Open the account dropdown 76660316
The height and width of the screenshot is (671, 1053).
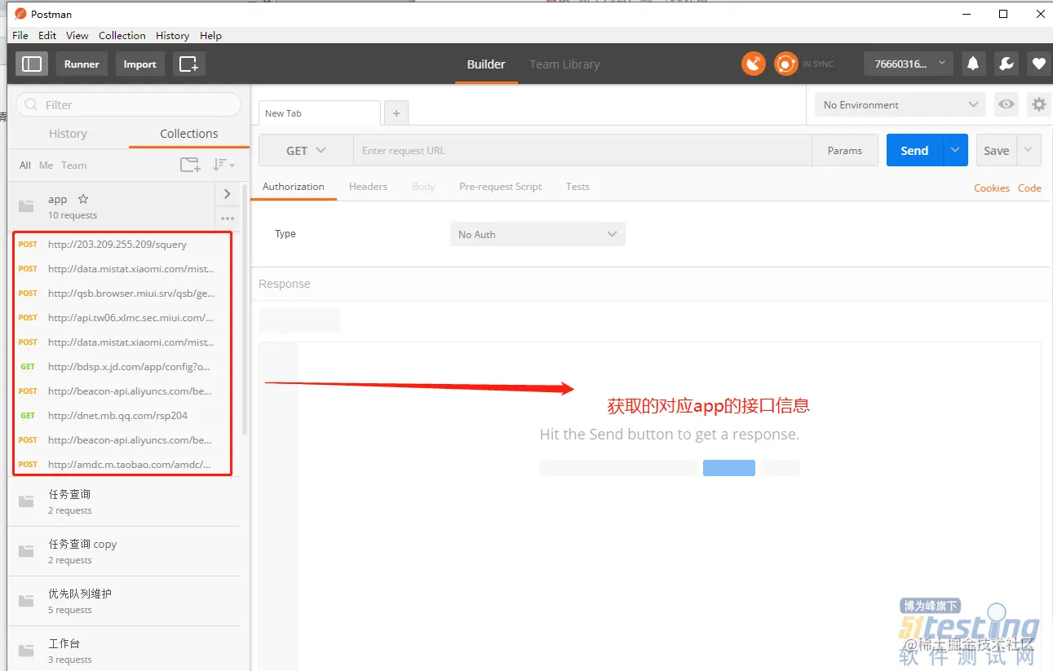pyautogui.click(x=909, y=64)
